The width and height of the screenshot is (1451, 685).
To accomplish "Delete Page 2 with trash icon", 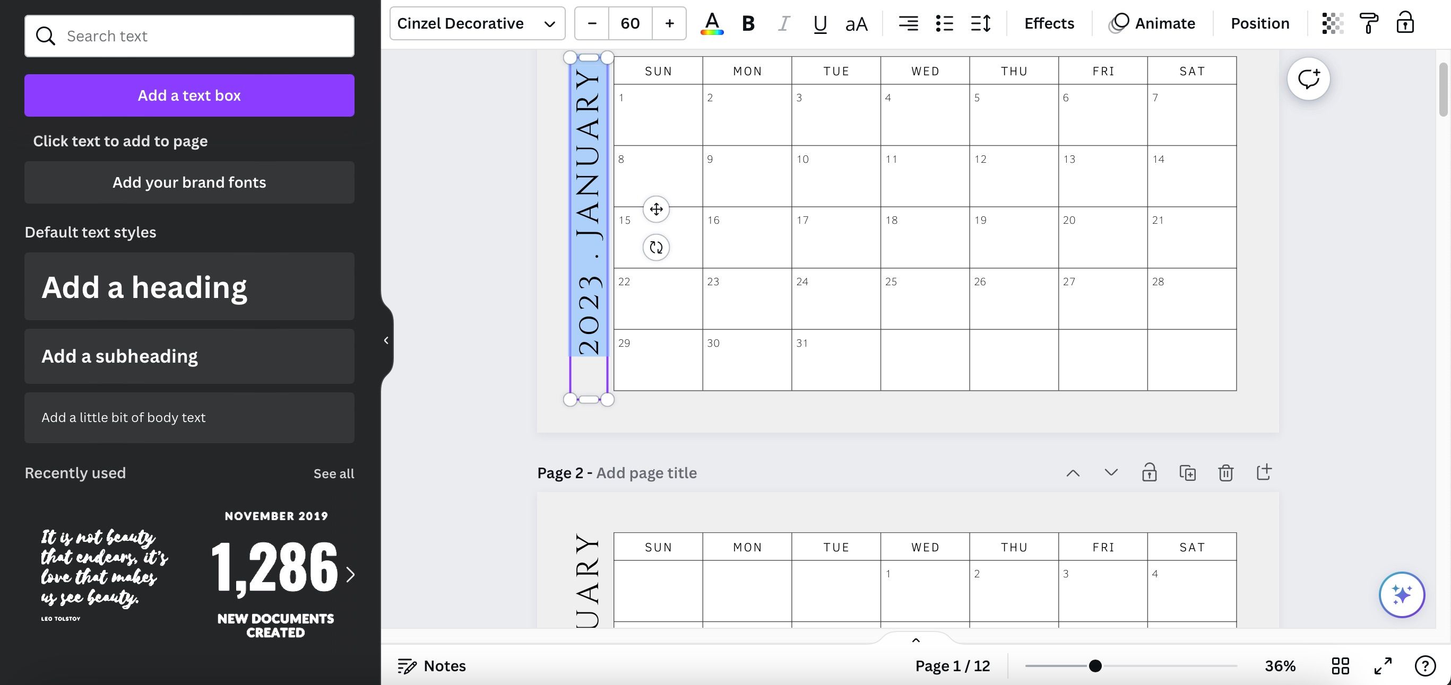I will point(1225,473).
